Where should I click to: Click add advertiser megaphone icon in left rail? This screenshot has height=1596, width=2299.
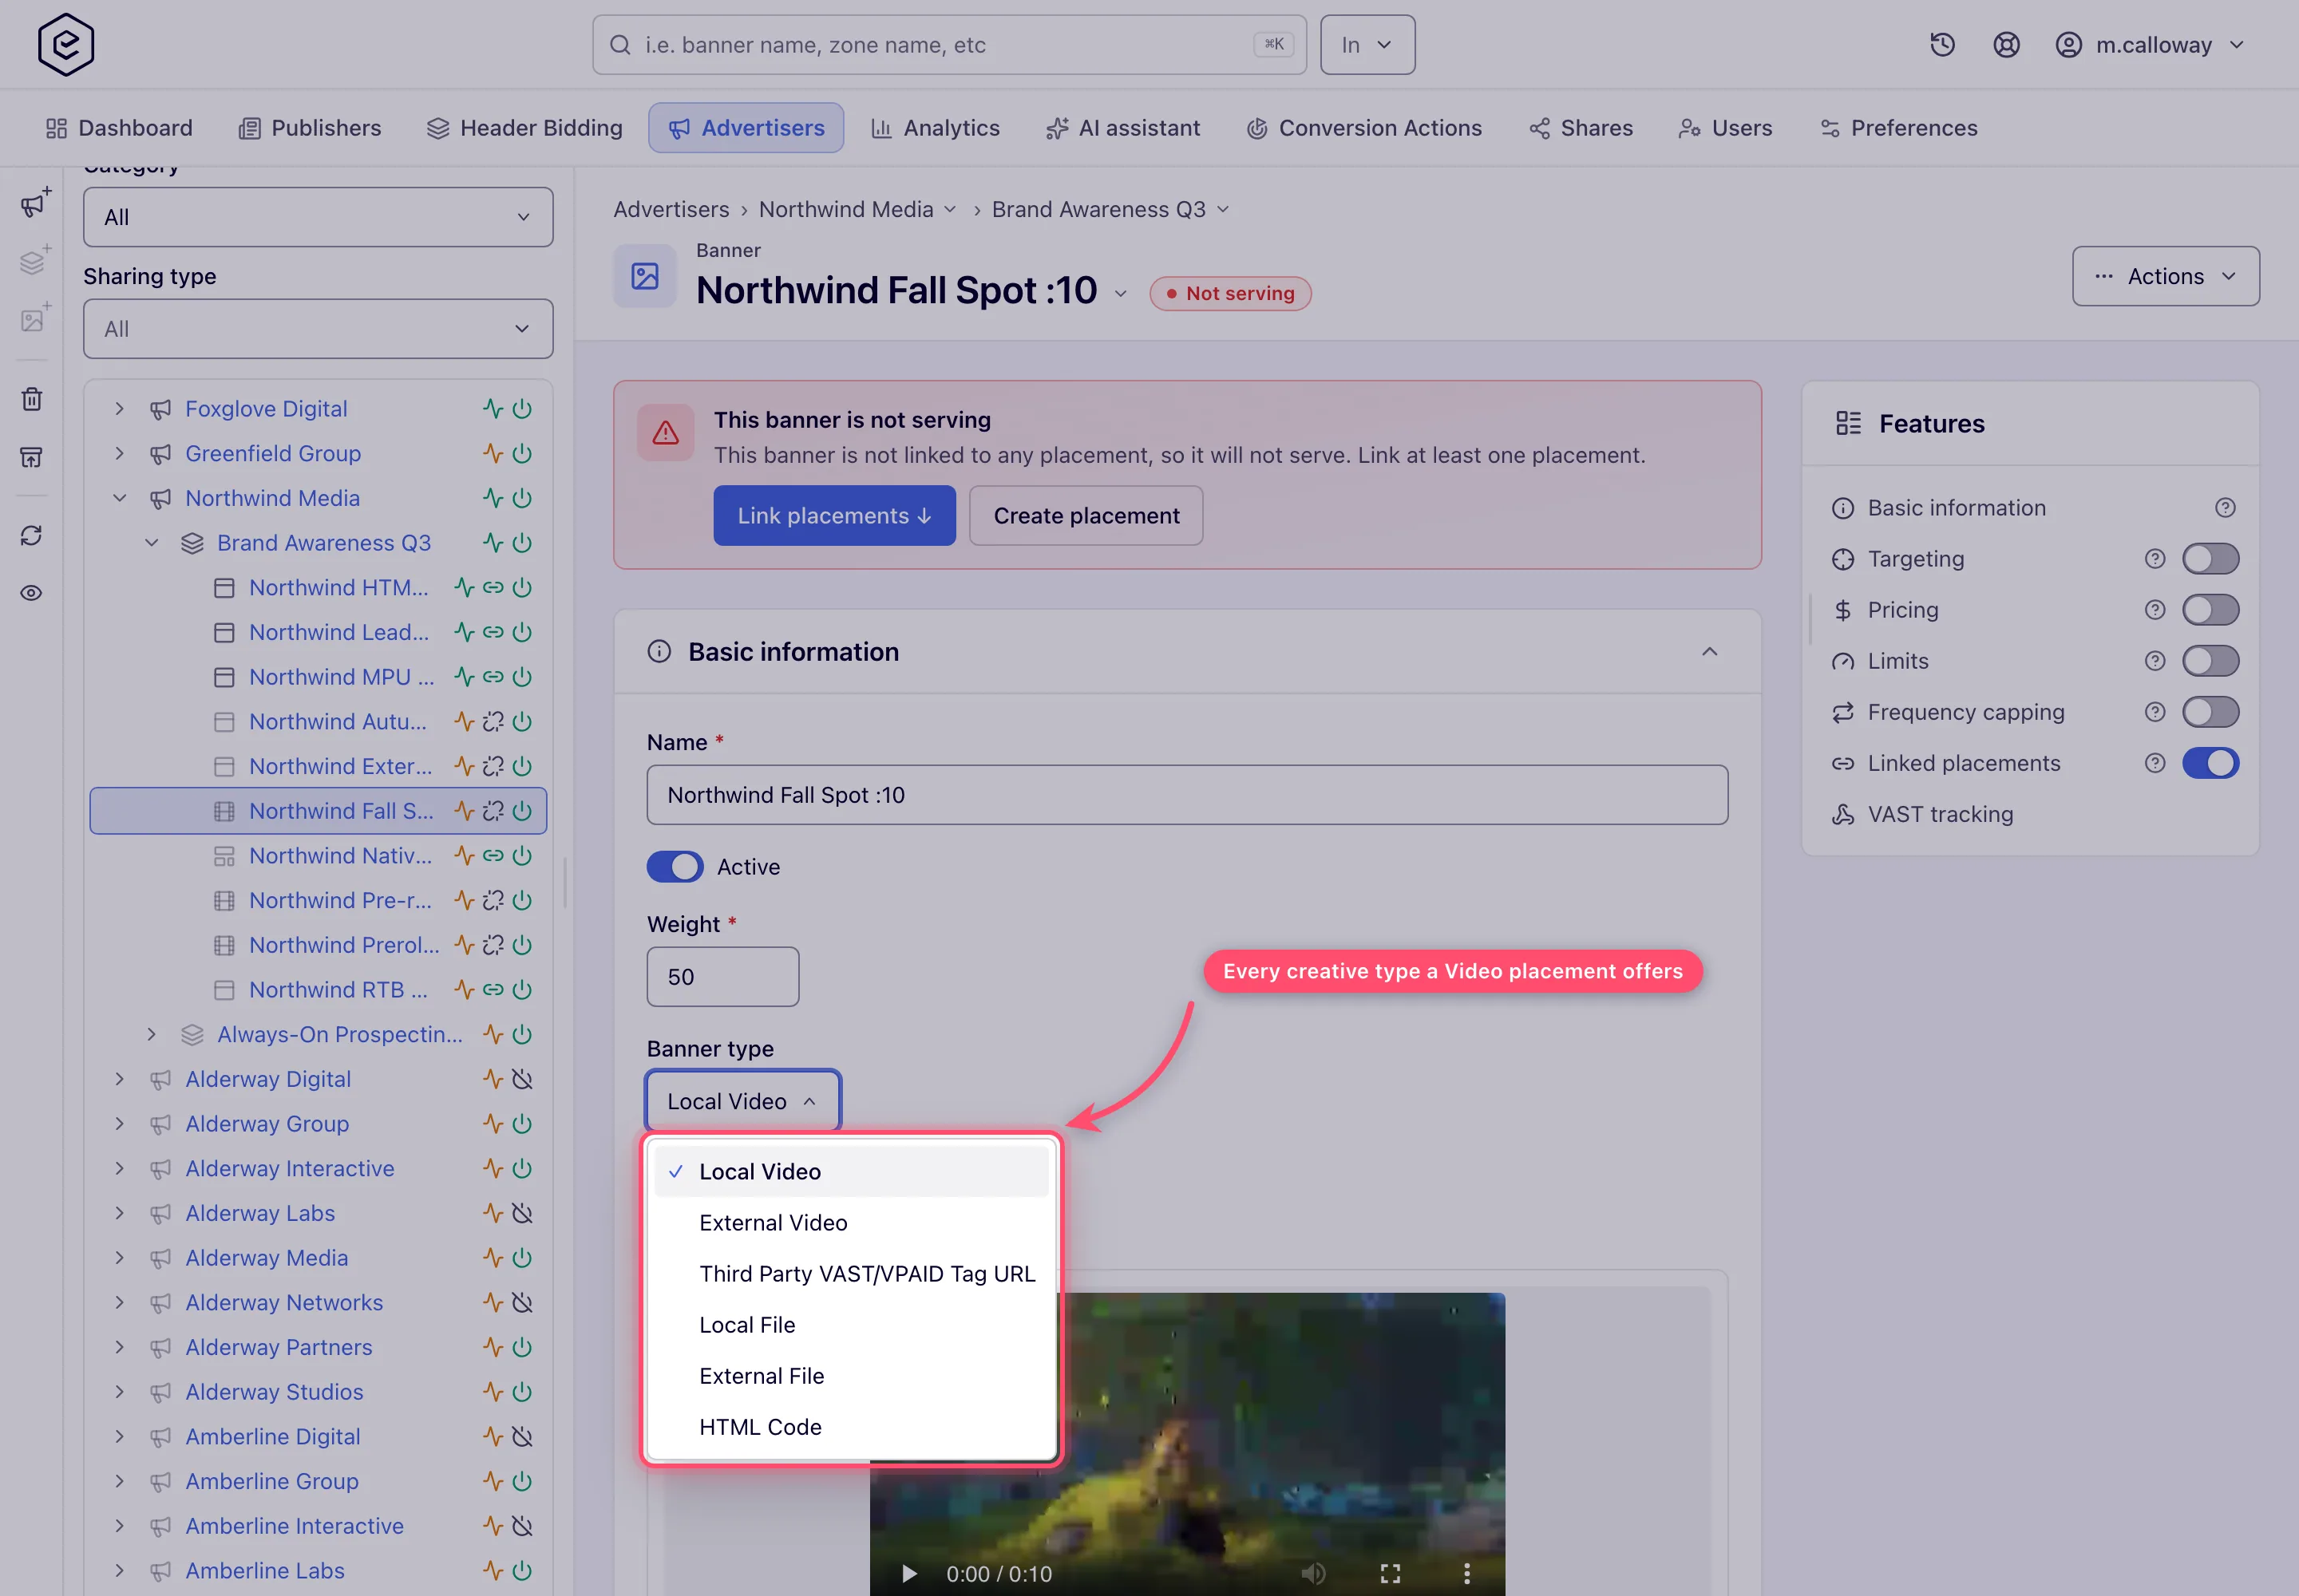(x=34, y=203)
